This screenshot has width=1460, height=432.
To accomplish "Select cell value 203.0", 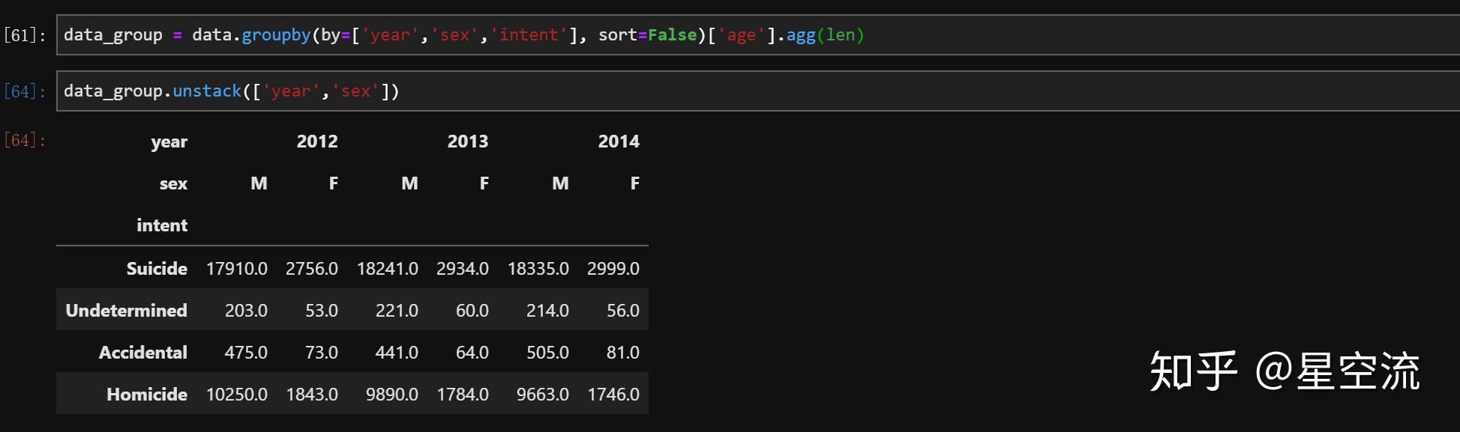I will 246,311.
